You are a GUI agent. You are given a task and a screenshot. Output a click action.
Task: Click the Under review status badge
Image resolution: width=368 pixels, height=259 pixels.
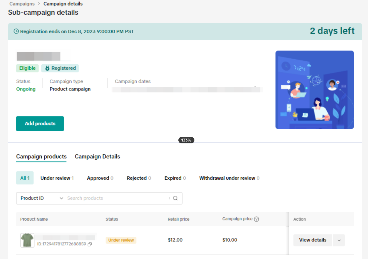pyautogui.click(x=121, y=240)
